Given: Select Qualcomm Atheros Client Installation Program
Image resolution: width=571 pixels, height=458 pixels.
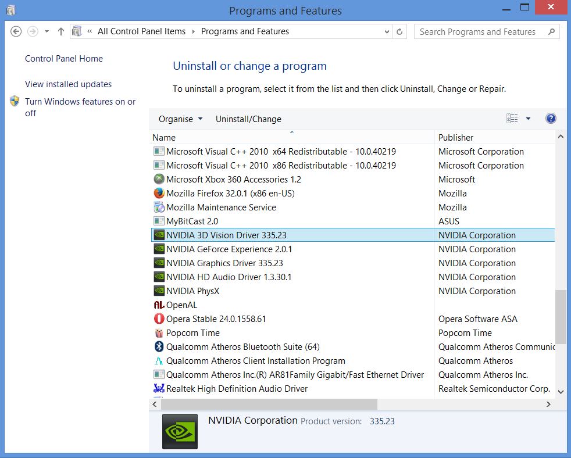Looking at the screenshot, I should (256, 361).
